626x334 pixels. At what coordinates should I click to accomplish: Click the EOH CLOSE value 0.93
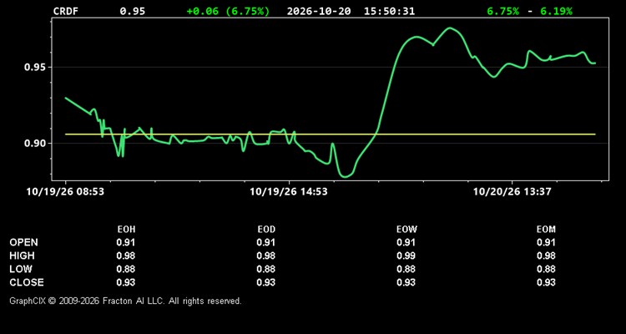click(126, 282)
